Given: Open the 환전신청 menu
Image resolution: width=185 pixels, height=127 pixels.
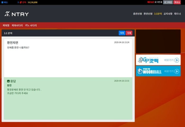Looking at the screenshot, I should tap(148, 14).
